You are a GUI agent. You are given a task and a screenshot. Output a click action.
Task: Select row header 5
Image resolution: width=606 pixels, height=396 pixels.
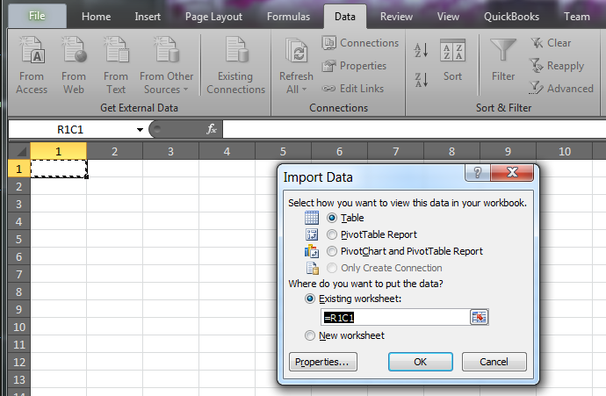coord(19,239)
